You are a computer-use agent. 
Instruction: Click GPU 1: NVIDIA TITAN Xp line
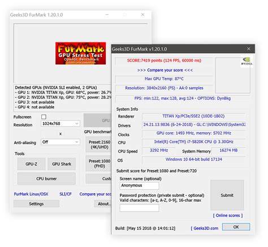pyautogui.click(x=63, y=93)
